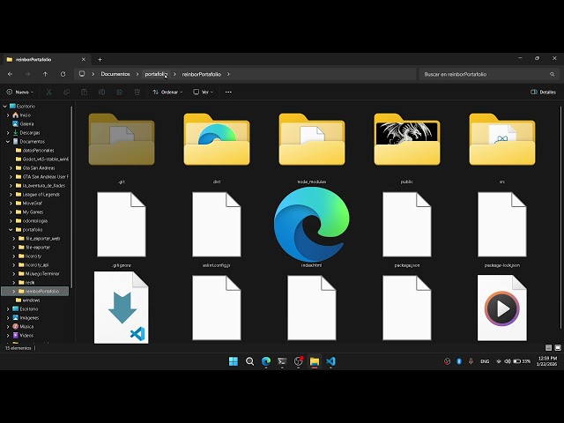Image resolution: width=564 pixels, height=423 pixels.
Task: Open the Ver view dropdown
Action: (204, 92)
